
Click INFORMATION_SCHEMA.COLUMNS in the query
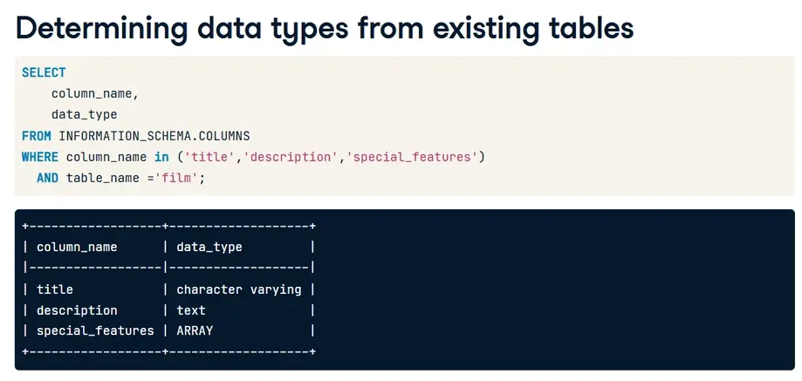point(154,136)
